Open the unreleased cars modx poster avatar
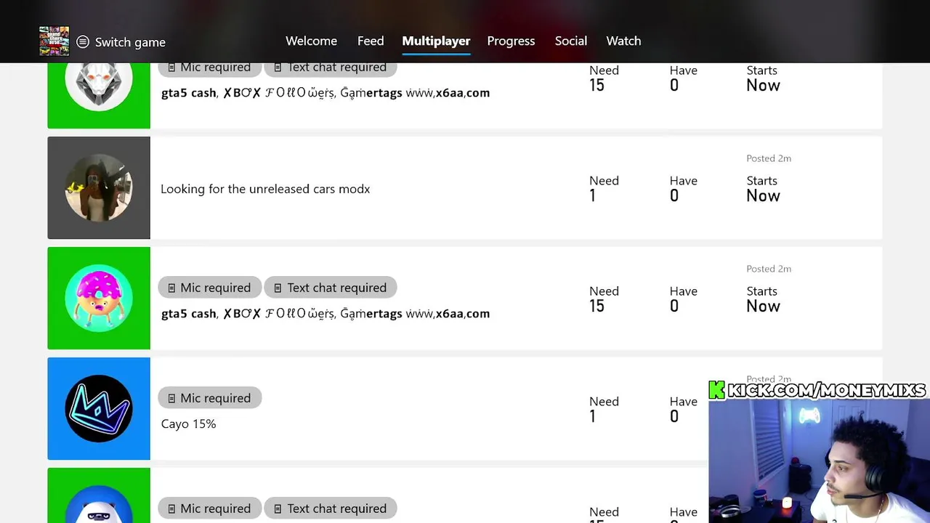Screen dimensions: 930x523 click(99, 188)
